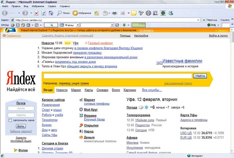This screenshot has width=234, height=158.
Task: Switch to the Словари search tab
Action: point(103,90)
